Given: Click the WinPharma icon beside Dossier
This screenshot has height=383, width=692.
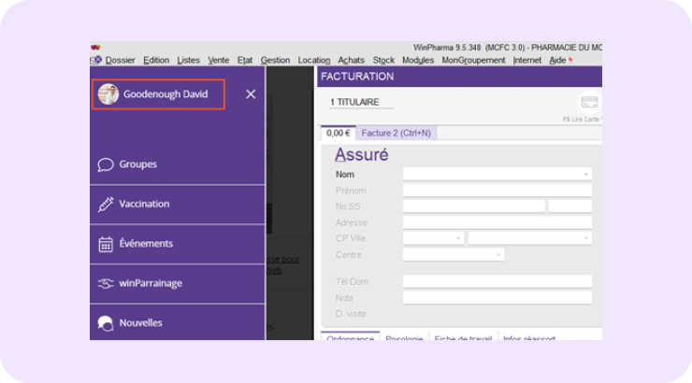Looking at the screenshot, I should pos(95,60).
